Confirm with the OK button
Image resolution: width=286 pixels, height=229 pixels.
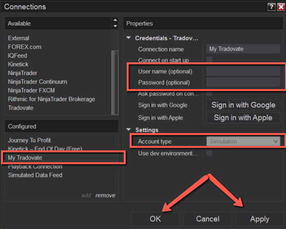[155, 219]
